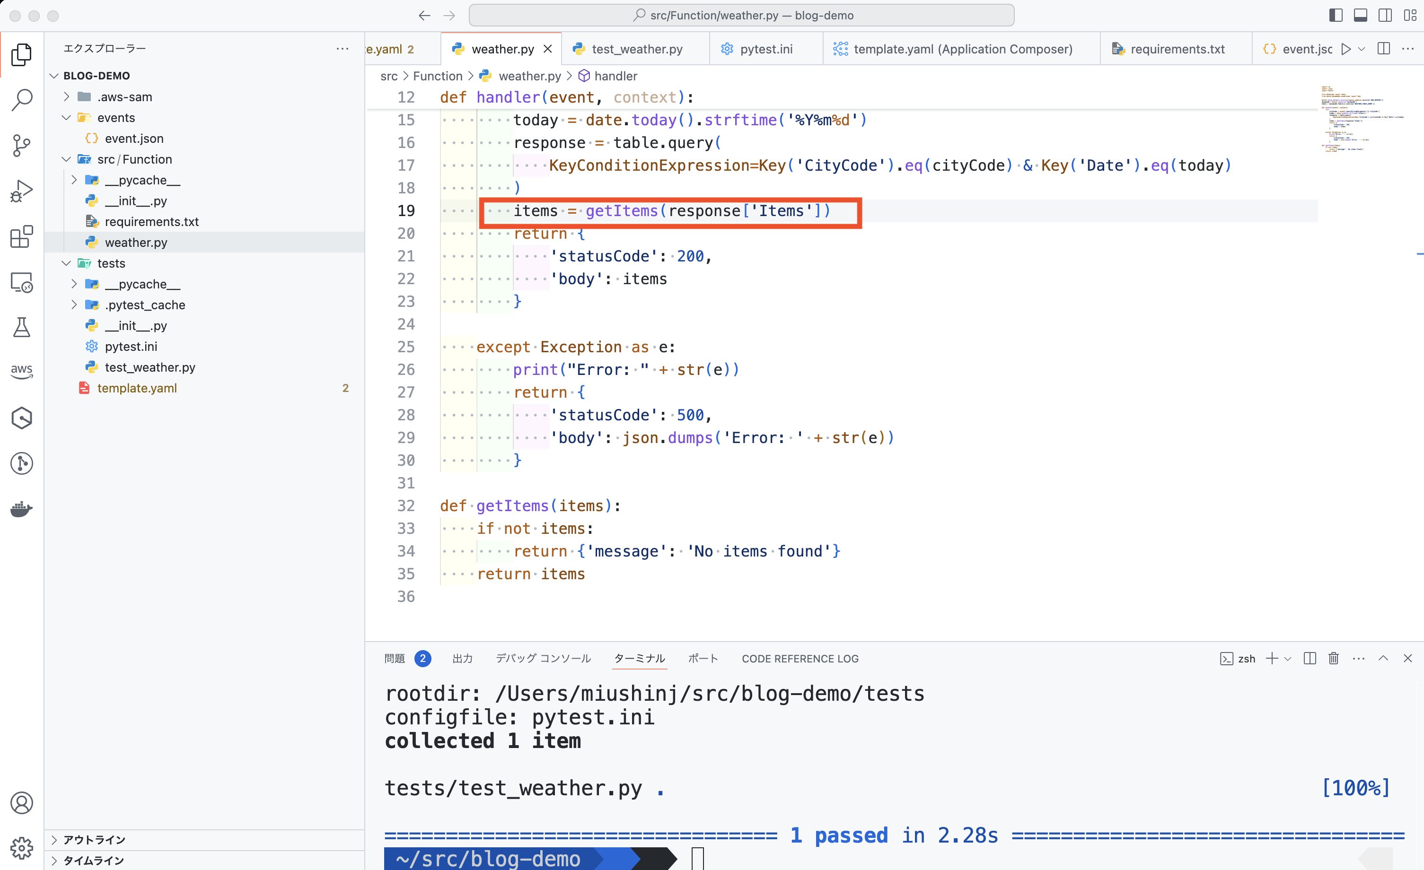Open the AWS Toolkit icon
The image size is (1424, 870).
[22, 372]
